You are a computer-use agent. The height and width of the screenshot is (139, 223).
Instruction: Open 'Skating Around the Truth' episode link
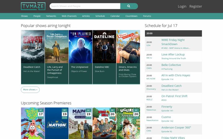point(173,58)
